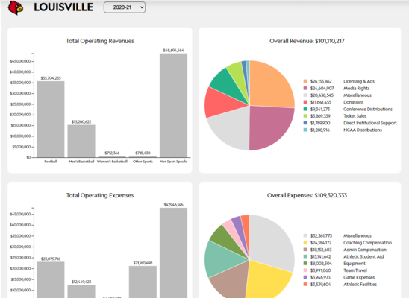Click the pink Team Travel legend swatch
This screenshot has width=409, height=298.
click(305, 270)
